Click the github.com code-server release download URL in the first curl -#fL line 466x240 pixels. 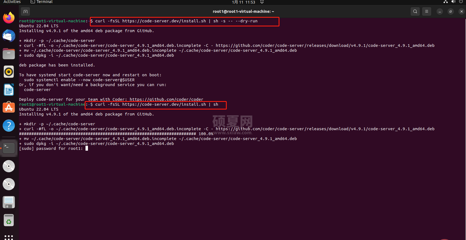pos(325,45)
